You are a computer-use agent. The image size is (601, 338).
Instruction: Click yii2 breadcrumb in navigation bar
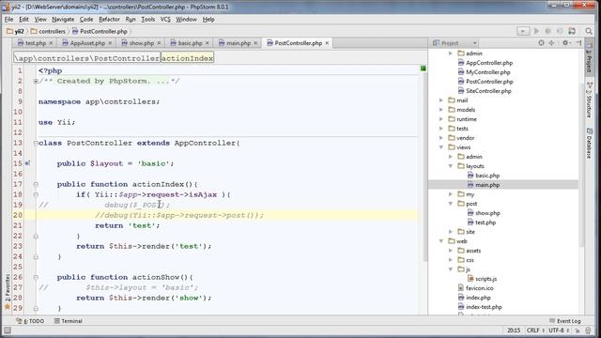pyautogui.click(x=15, y=31)
